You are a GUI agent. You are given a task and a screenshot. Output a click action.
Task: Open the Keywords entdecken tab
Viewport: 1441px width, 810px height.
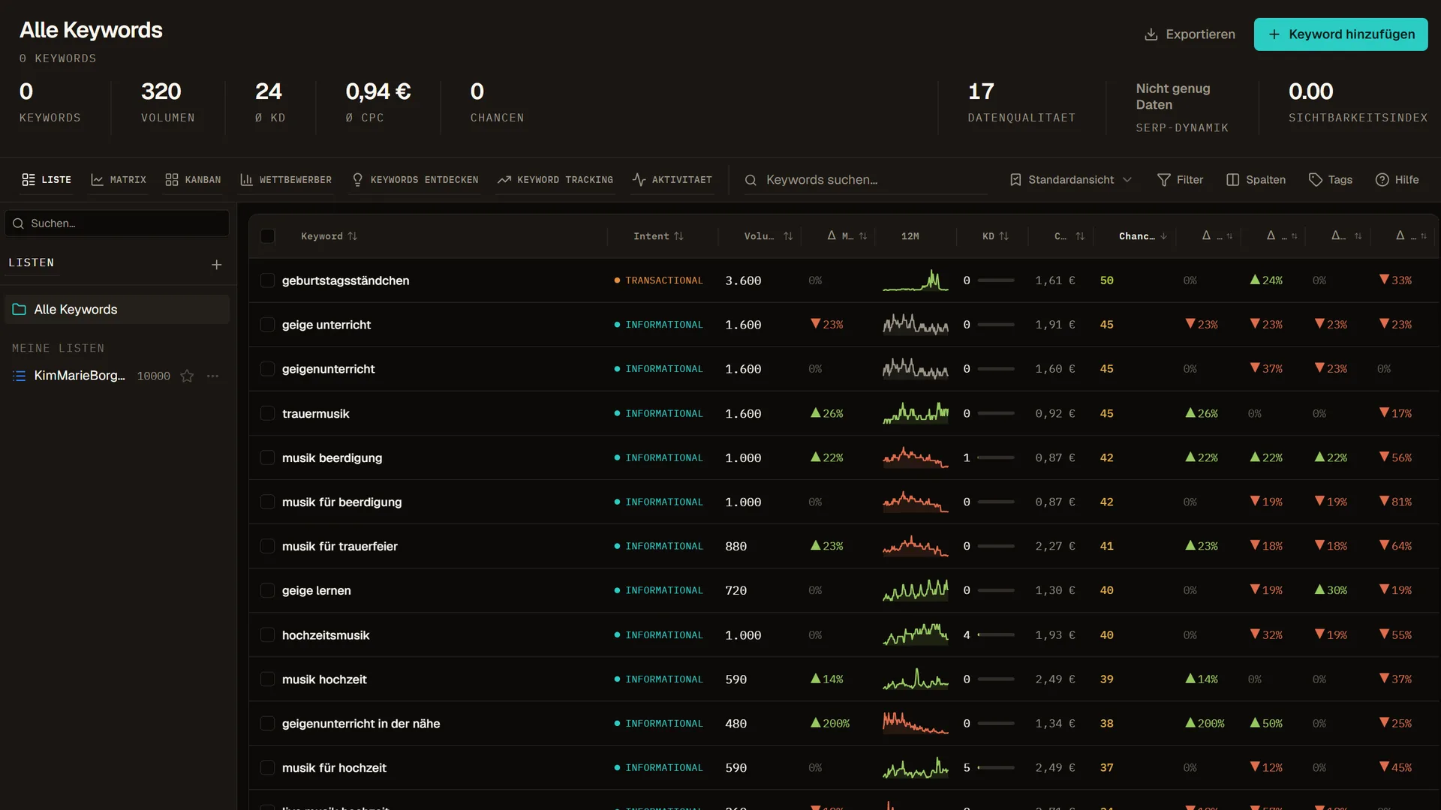tap(415, 180)
